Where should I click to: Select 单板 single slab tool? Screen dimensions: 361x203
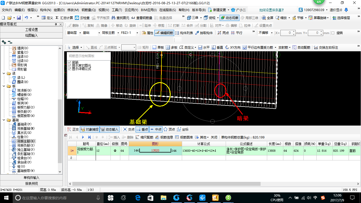[158, 48]
